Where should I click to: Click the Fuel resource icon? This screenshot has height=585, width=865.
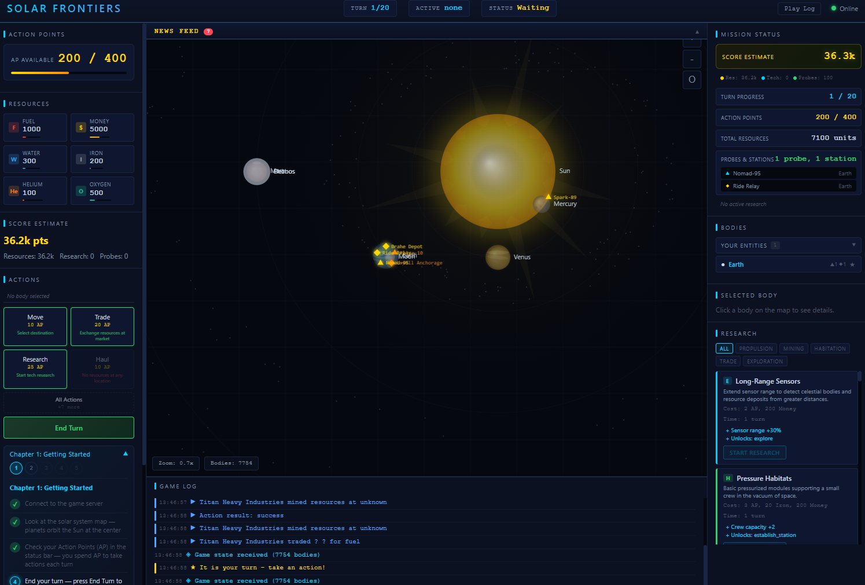pyautogui.click(x=13, y=127)
